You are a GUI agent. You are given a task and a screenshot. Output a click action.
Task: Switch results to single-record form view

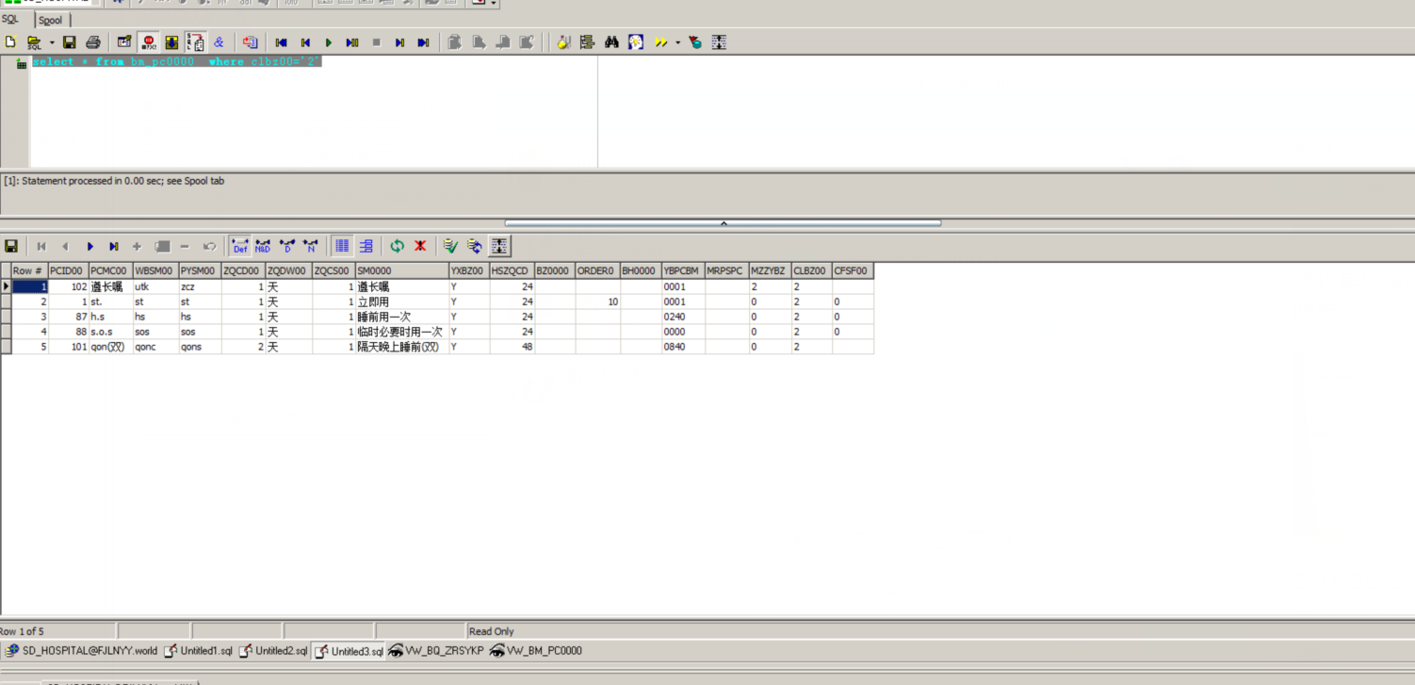click(366, 246)
